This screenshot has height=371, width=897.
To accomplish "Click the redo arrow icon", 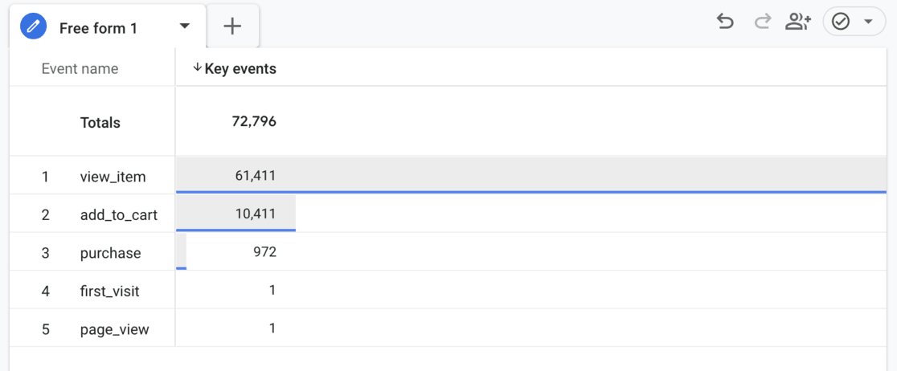I will (762, 22).
